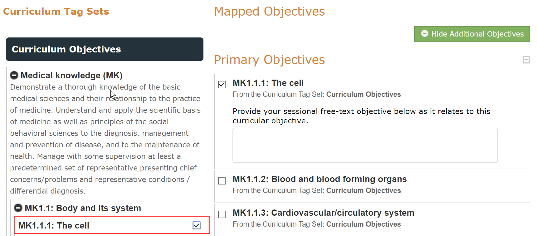Collapse the Medical knowledge (MK) minus icon
The height and width of the screenshot is (236, 537).
[x=14, y=75]
